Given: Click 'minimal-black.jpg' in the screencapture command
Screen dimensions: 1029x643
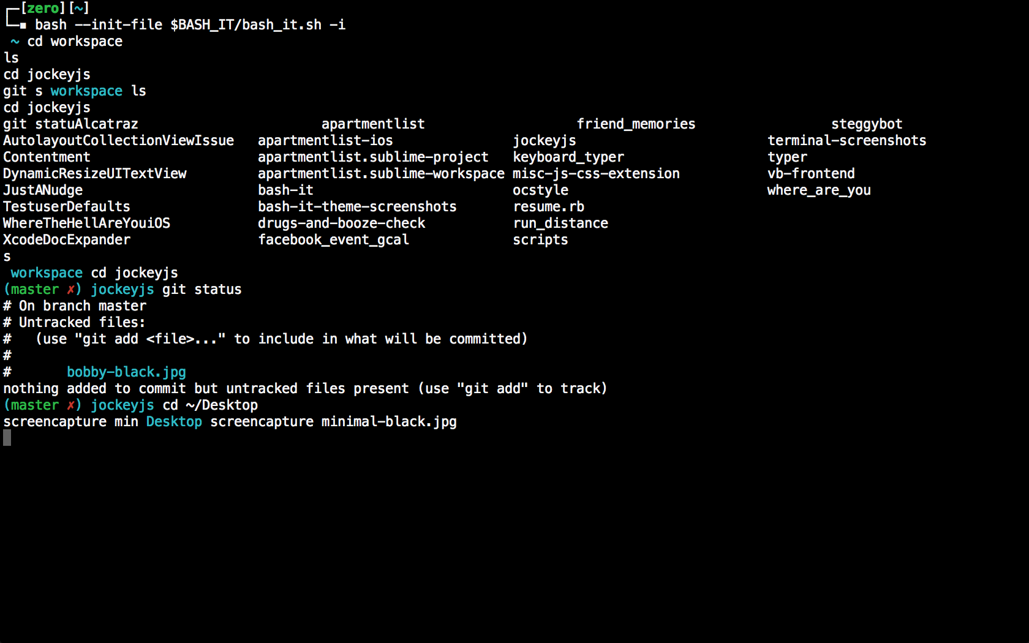Looking at the screenshot, I should (389, 421).
